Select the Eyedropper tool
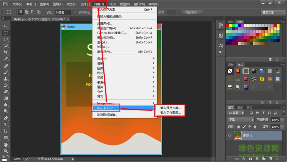 [6, 59]
